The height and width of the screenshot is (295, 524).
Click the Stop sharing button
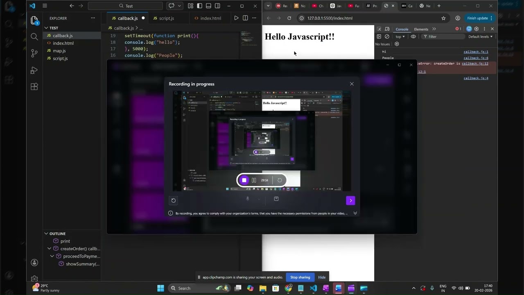300,277
